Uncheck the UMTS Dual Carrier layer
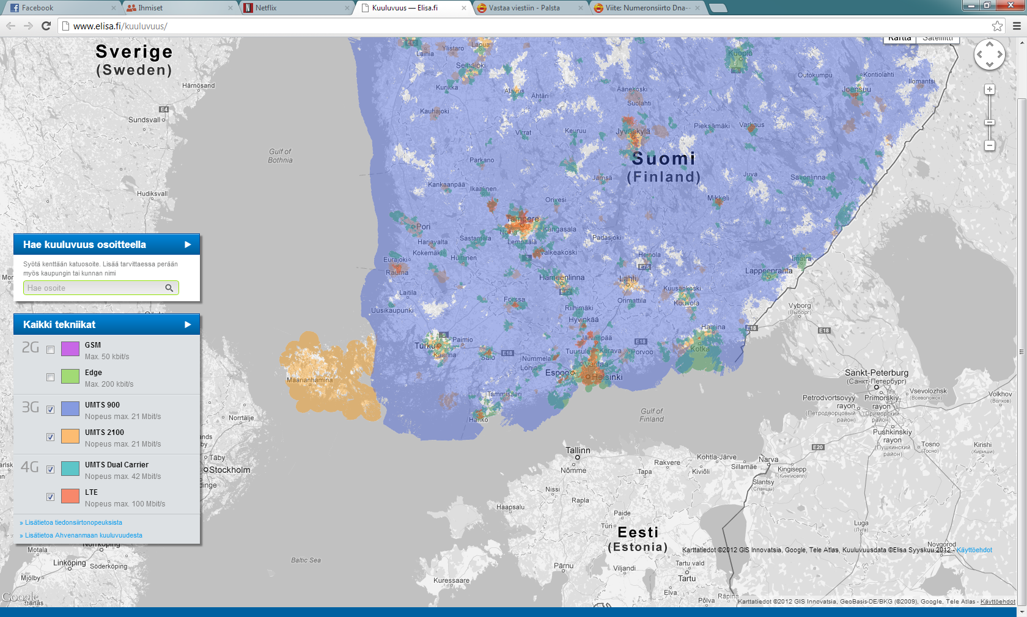 (x=50, y=470)
